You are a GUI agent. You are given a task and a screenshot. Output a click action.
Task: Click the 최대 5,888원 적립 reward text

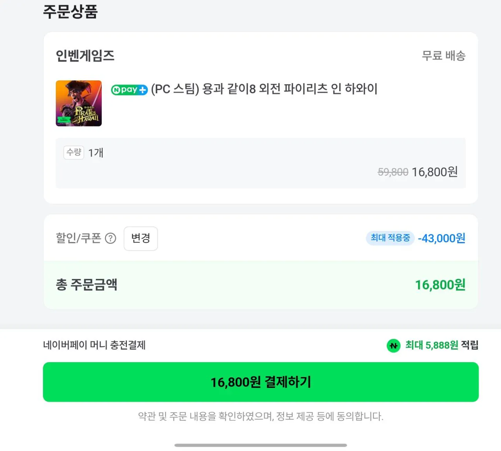[x=442, y=345]
